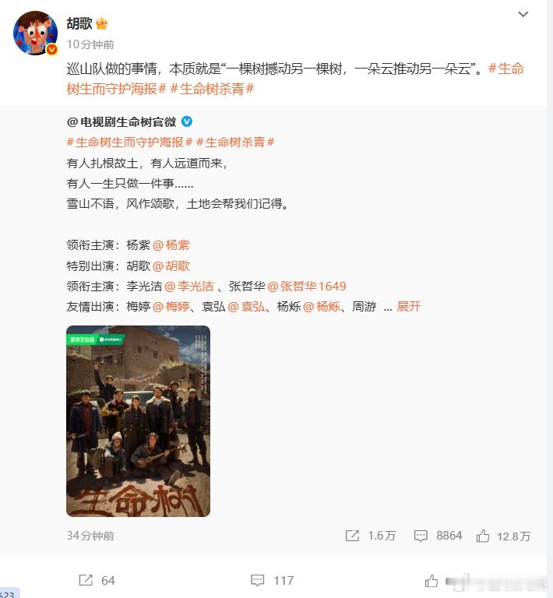Open the @张哲华1649 mention
Image resolution: width=553 pixels, height=598 pixels.
[x=307, y=287]
